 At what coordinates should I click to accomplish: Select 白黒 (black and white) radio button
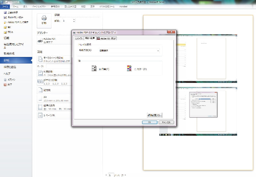tap(100, 69)
